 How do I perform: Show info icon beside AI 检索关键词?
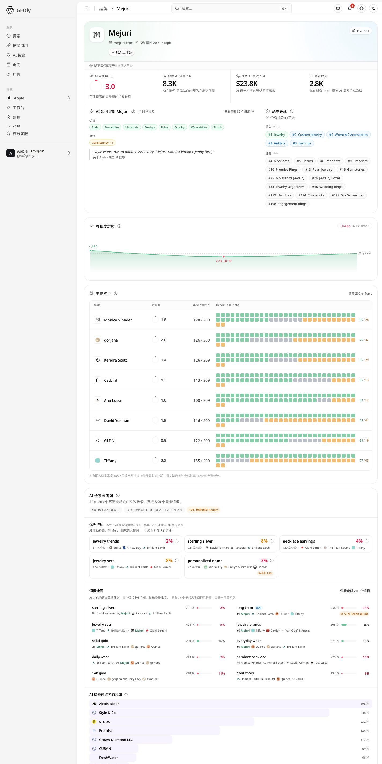click(x=118, y=495)
